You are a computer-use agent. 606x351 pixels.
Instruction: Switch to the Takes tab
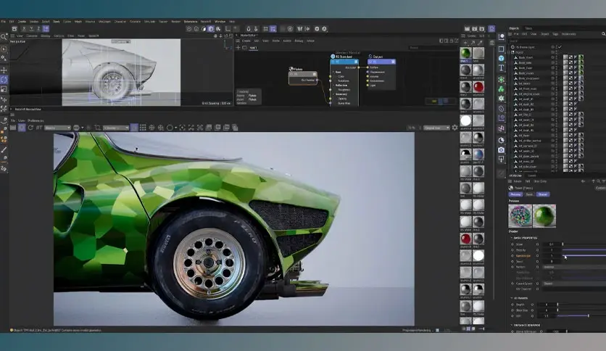[x=528, y=28]
